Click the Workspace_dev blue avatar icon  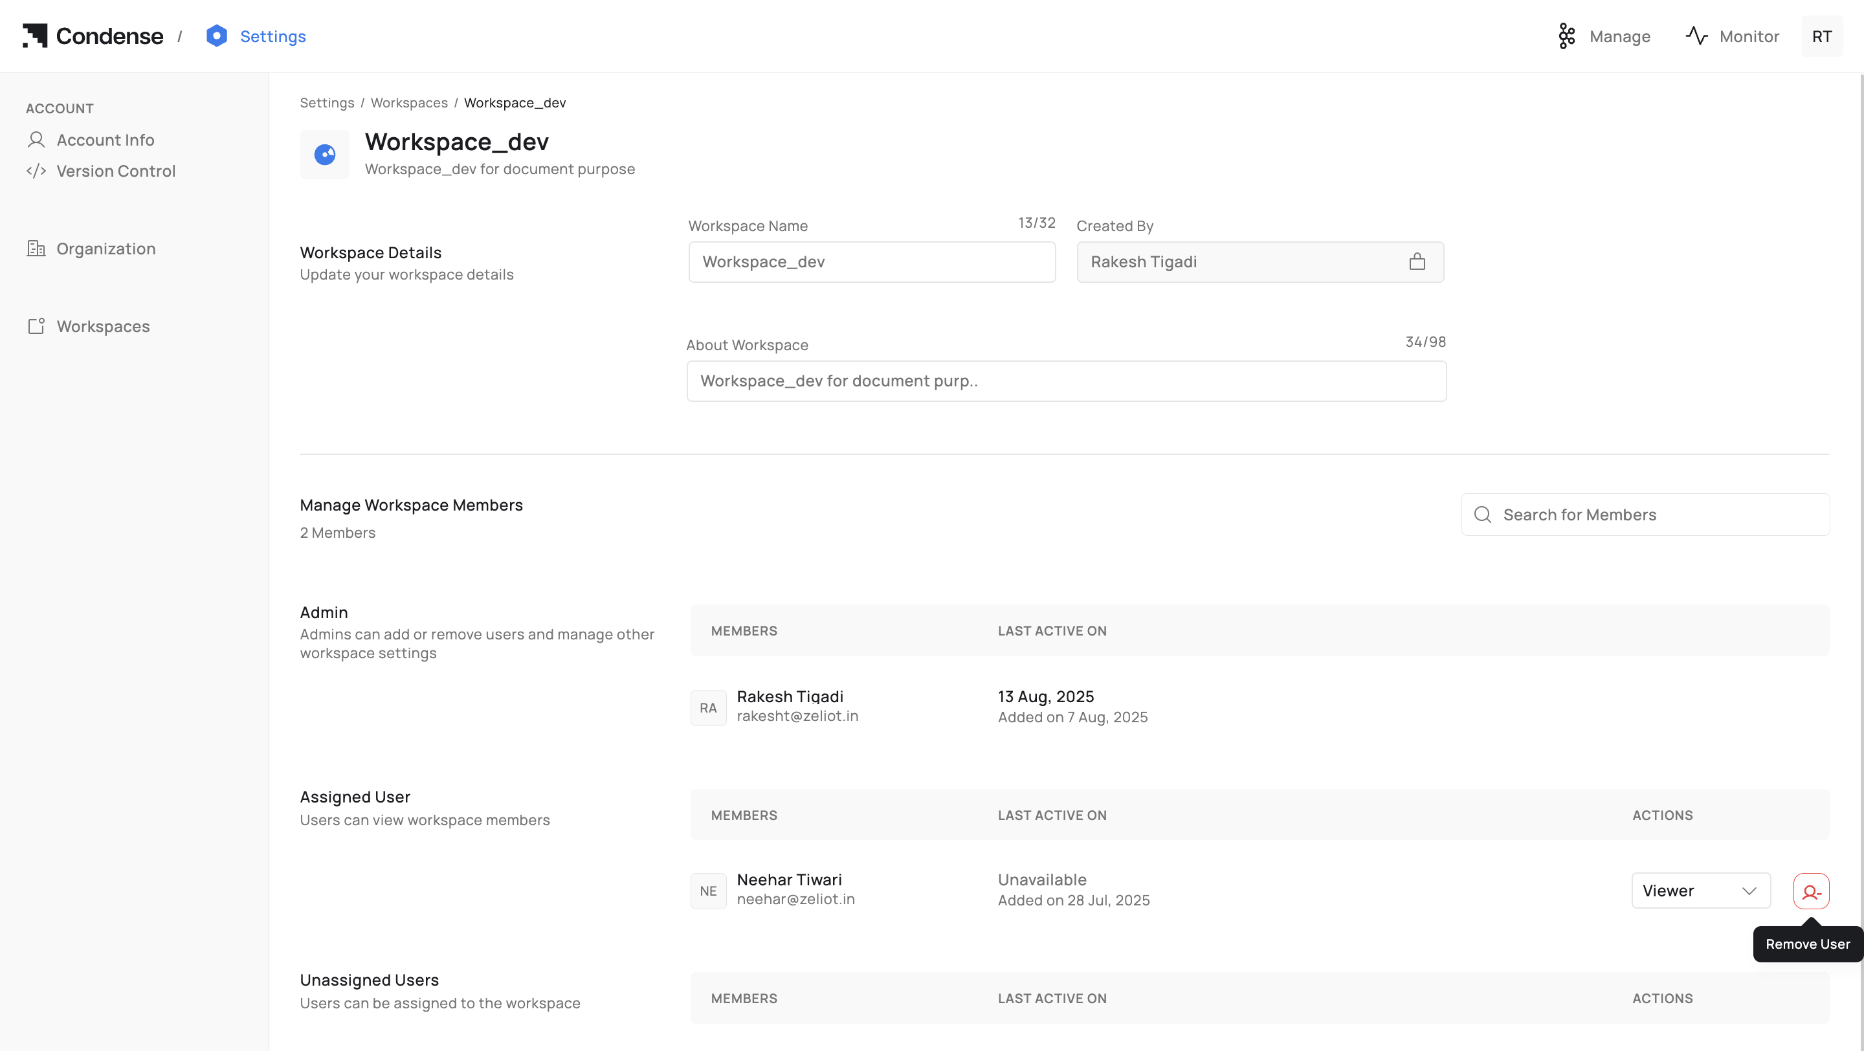click(x=324, y=154)
